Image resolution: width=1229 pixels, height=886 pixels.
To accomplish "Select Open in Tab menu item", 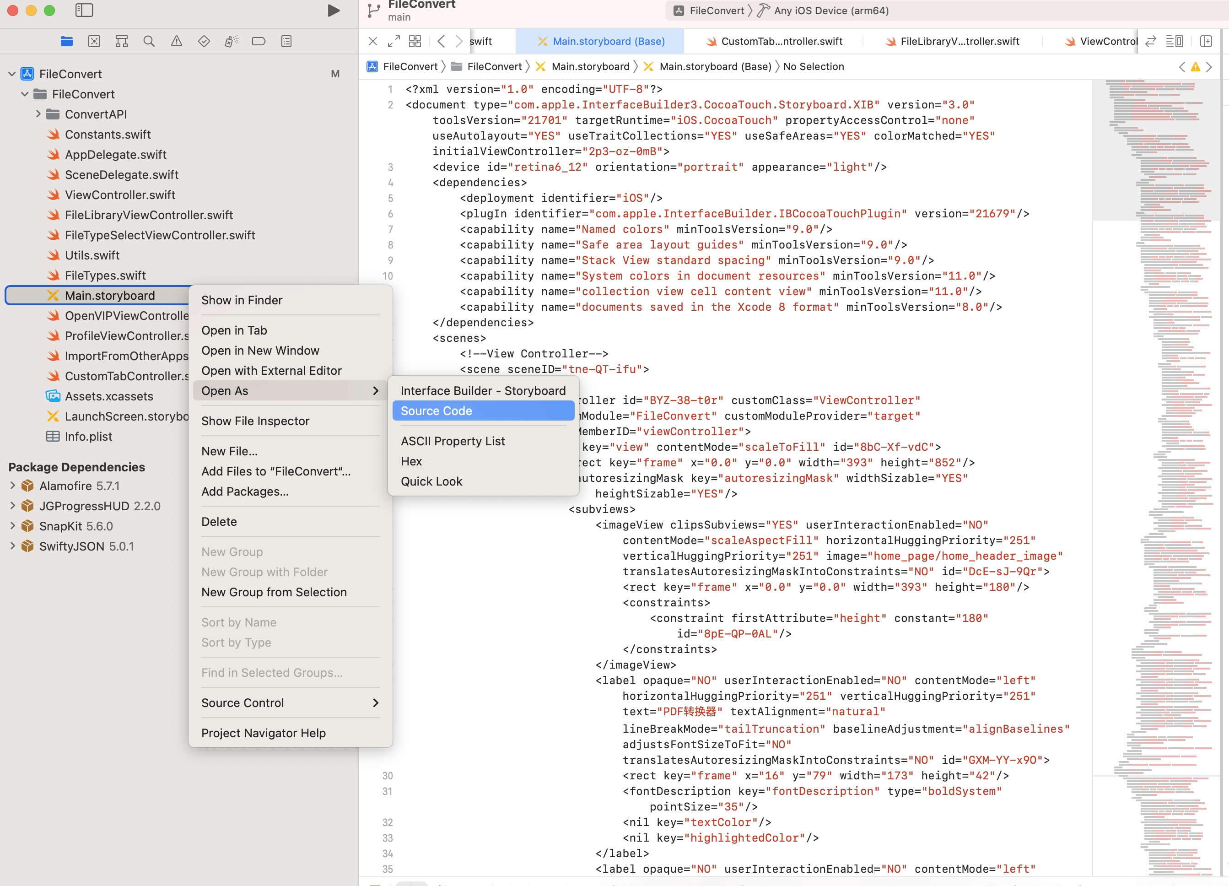I will point(290,330).
